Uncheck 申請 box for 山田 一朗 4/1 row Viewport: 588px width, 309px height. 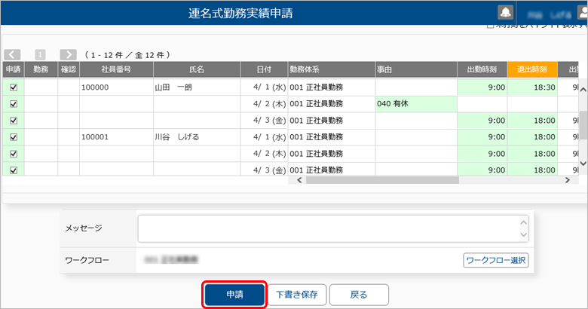click(x=14, y=87)
